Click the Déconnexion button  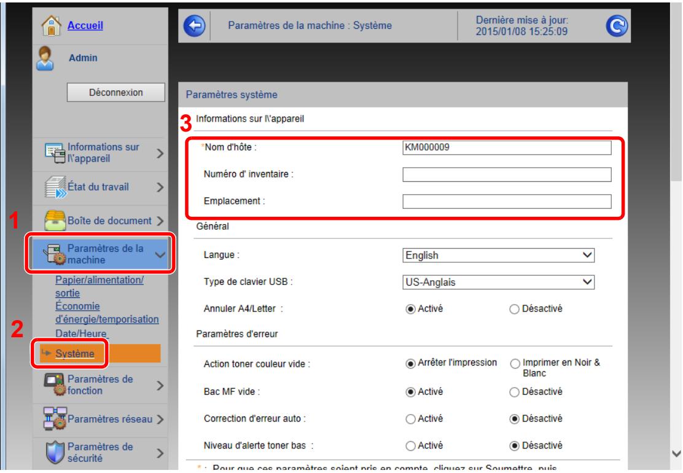(116, 92)
